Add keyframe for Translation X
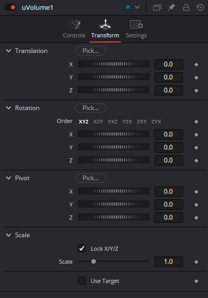 click(196, 64)
